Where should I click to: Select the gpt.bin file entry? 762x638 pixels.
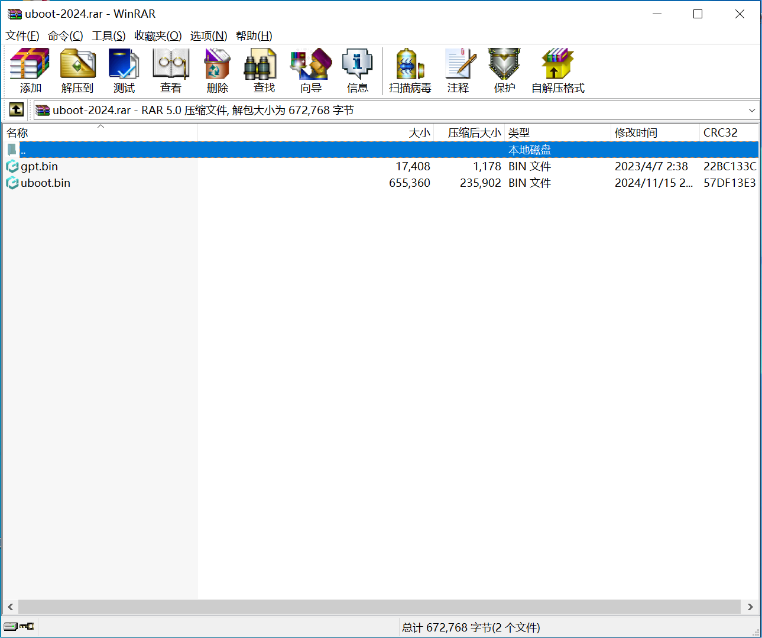tap(39, 167)
